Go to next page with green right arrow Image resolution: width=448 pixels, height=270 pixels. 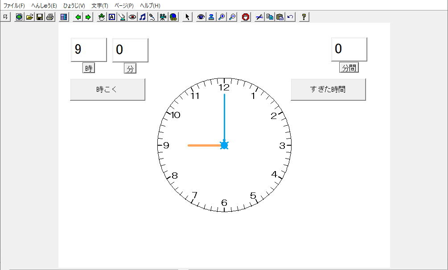pyautogui.click(x=88, y=17)
